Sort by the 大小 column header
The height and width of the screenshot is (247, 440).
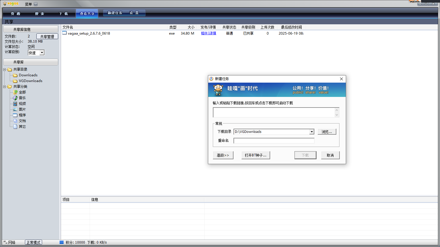tap(188, 27)
